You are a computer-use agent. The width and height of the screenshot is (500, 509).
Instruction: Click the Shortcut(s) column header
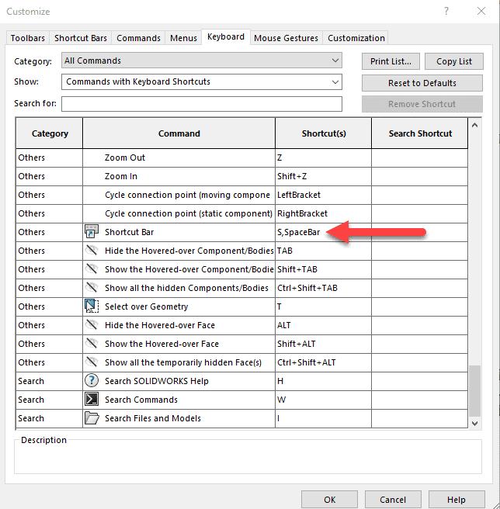[x=324, y=133]
